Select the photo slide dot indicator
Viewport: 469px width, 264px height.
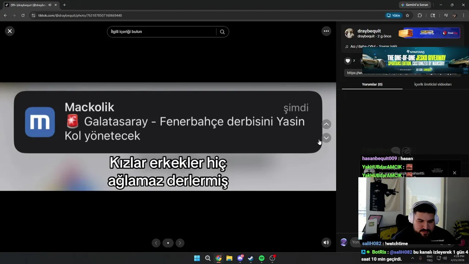point(168,243)
